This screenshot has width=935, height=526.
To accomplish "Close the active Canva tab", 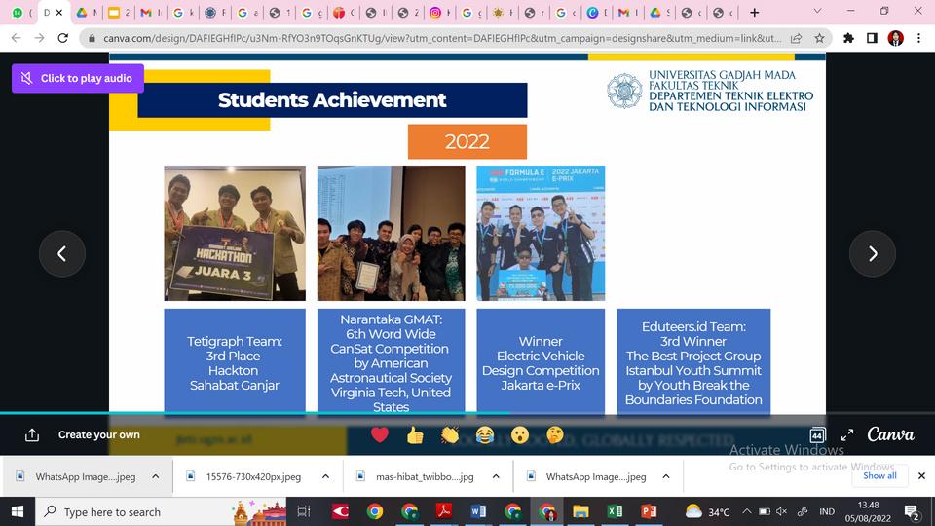I will 59,12.
